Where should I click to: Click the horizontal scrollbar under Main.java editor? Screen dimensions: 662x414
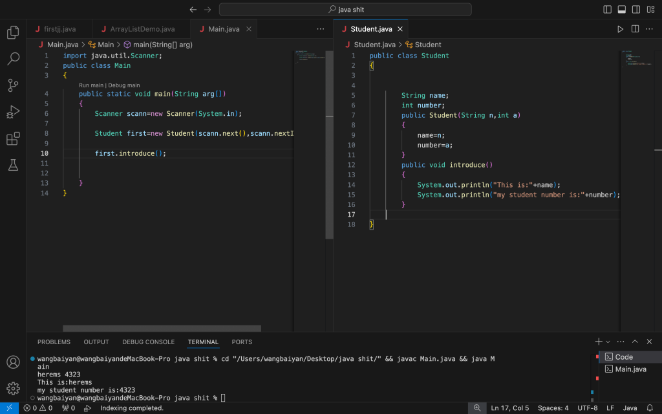(x=162, y=329)
